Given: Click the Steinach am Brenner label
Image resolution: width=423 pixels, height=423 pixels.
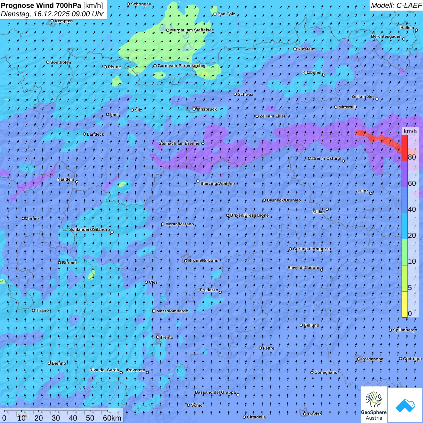Looking at the screenshot, I should (180, 143).
